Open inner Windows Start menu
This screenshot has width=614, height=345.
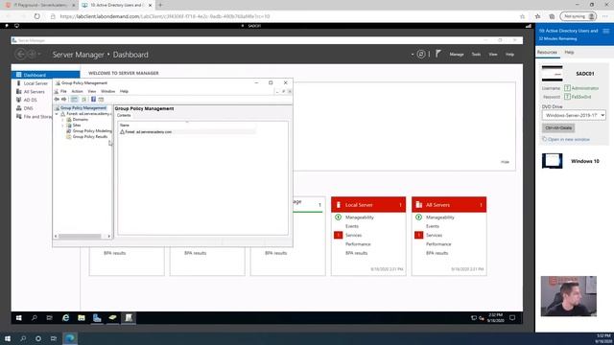(x=18, y=317)
